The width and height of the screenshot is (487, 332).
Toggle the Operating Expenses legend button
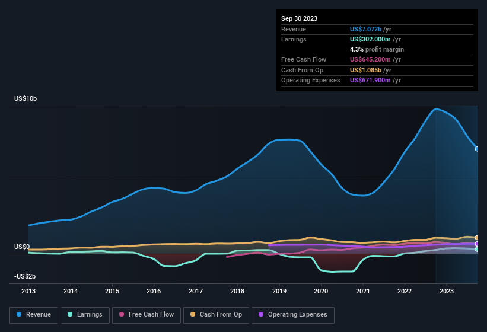pyautogui.click(x=293, y=315)
